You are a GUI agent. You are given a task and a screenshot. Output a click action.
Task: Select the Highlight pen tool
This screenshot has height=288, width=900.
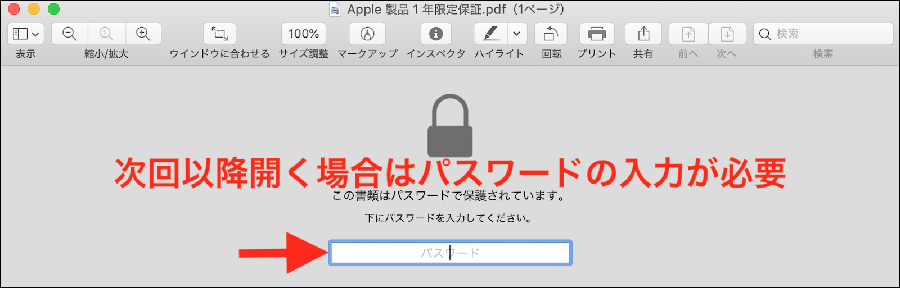tap(491, 34)
